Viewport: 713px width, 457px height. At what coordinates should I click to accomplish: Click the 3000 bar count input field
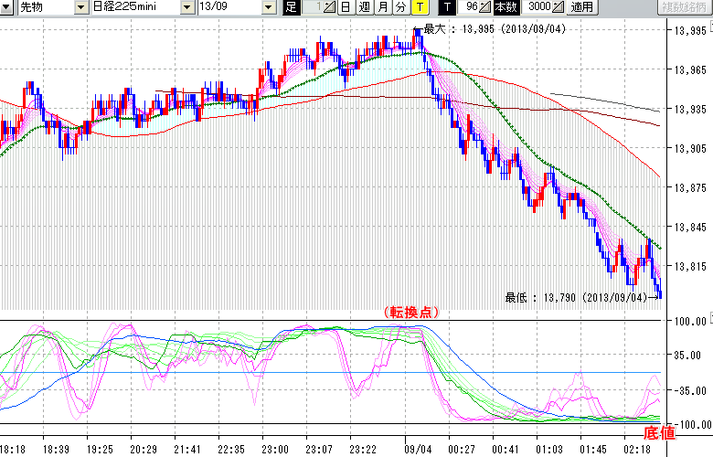(x=536, y=7)
